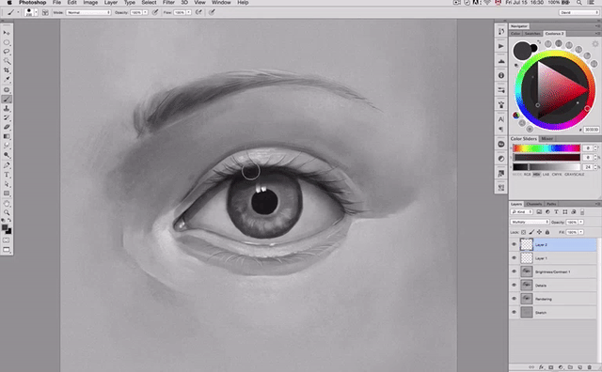Select the Clone Stamp tool
This screenshot has width=602, height=372.
tap(7, 109)
